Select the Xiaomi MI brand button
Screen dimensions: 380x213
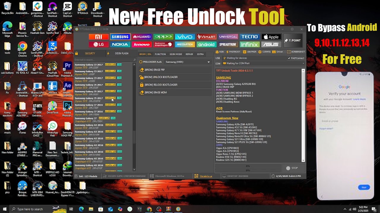pyautogui.click(x=99, y=37)
